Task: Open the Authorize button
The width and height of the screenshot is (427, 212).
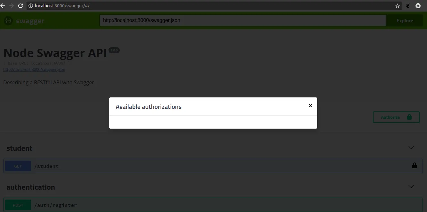Action: click(396, 117)
